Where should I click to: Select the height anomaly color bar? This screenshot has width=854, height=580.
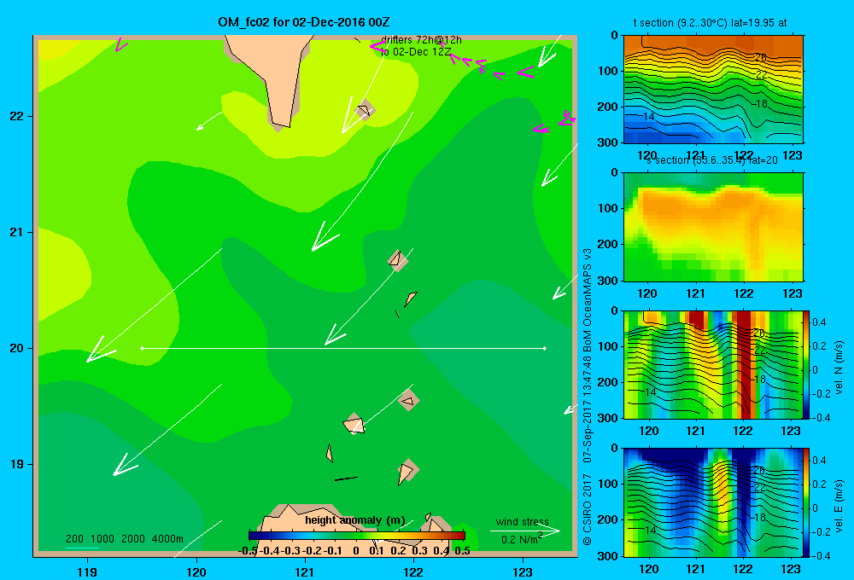click(357, 536)
